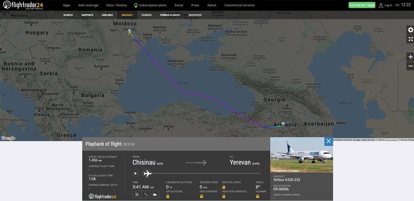Zoom out with the minus button
The height and width of the screenshot is (201, 414).
point(410,66)
